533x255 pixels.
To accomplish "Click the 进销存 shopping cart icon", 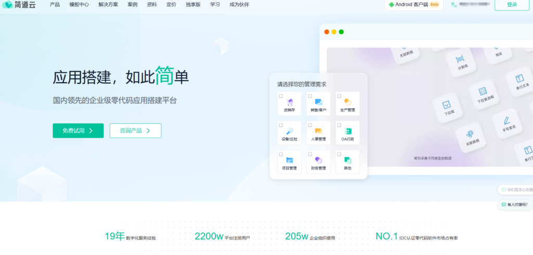I will pos(289,101).
